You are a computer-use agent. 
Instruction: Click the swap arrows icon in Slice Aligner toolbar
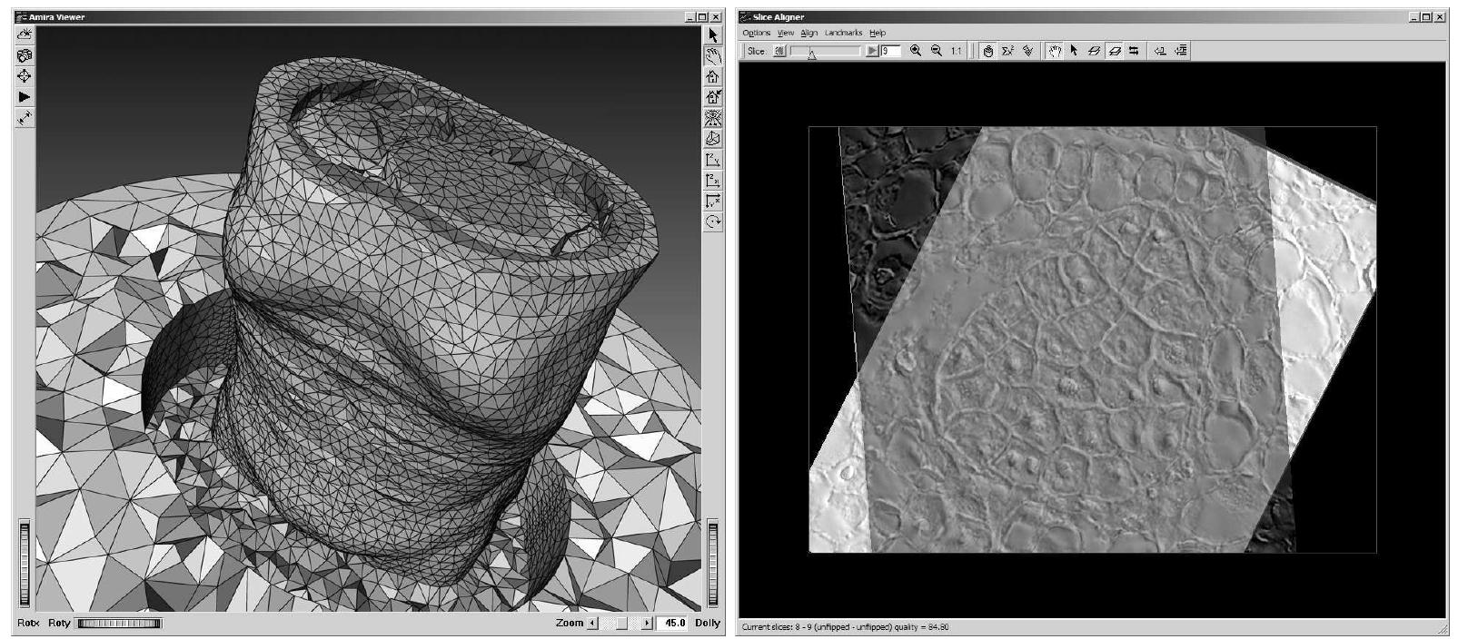pos(1135,52)
